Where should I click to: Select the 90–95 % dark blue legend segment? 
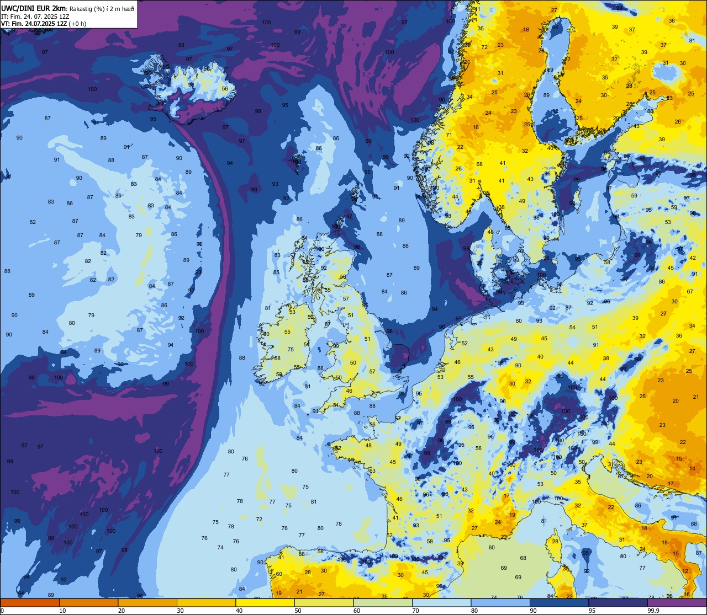pyautogui.click(x=559, y=603)
